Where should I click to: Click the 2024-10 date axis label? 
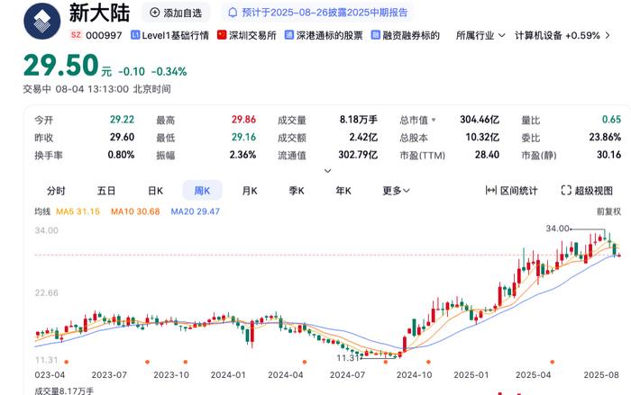tap(414, 375)
